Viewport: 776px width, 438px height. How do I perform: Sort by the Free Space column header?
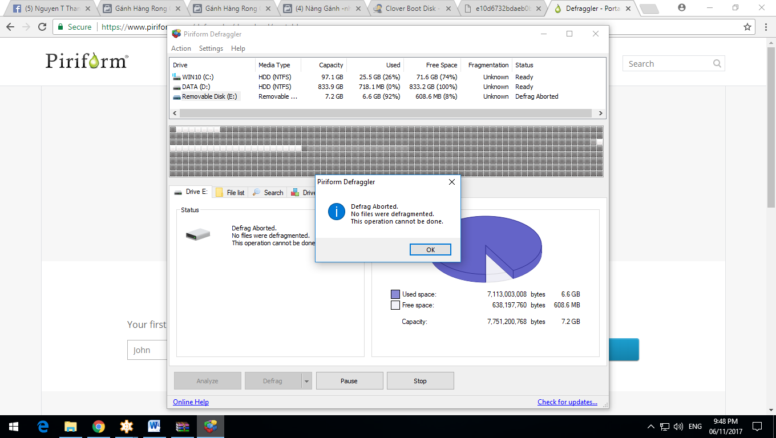pyautogui.click(x=432, y=65)
